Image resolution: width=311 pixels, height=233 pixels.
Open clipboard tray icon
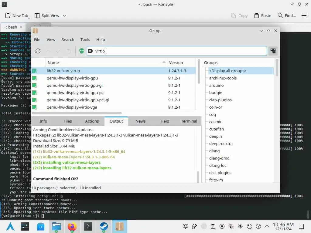pos(213,226)
